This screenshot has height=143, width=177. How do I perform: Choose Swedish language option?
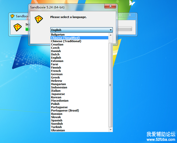point(79,124)
